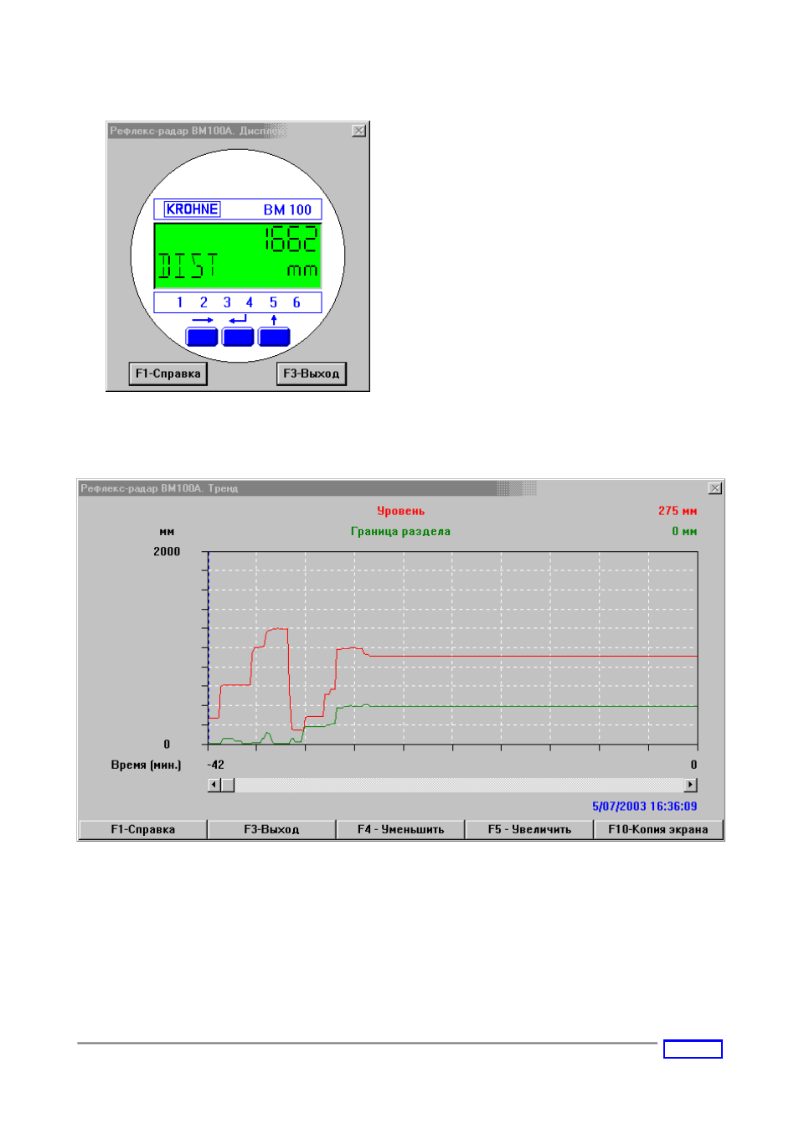Click the Время (мин.) axis label
799x1129 pixels.
click(x=146, y=765)
